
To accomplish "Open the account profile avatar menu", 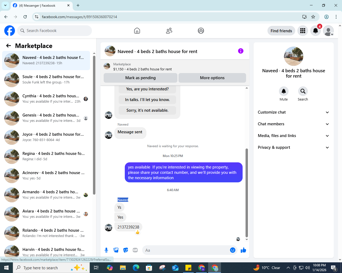I will [x=328, y=31].
